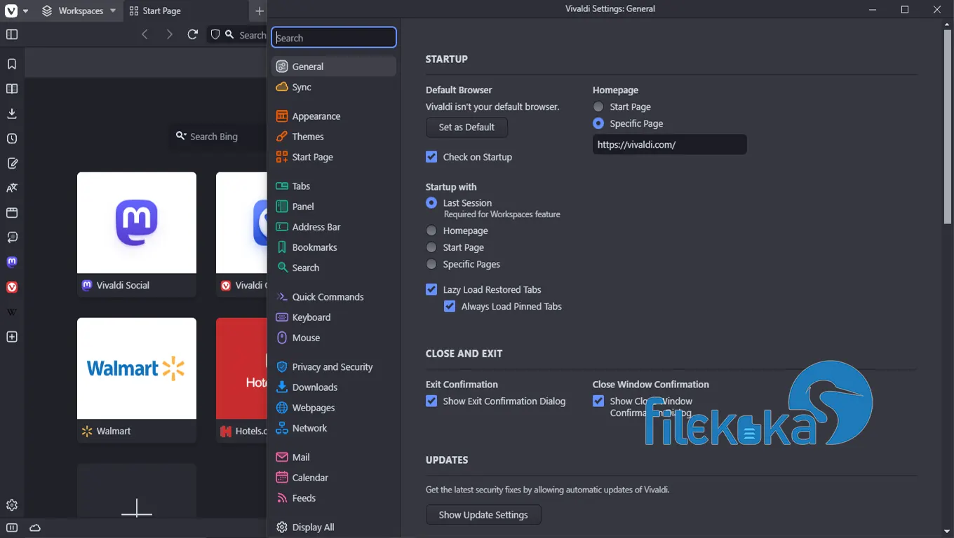Open the Downloads panel icon
Screen dimensions: 954x538
click(12, 113)
